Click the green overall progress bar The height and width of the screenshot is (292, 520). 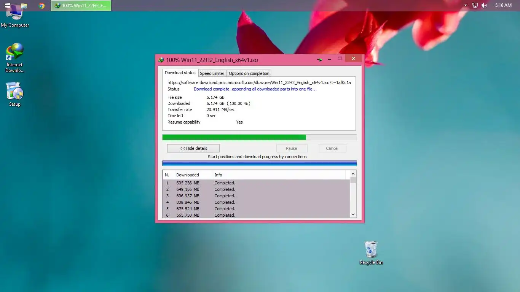pyautogui.click(x=260, y=137)
